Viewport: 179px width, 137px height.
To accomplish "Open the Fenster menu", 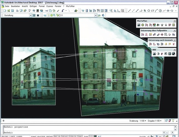I will coord(58,6).
